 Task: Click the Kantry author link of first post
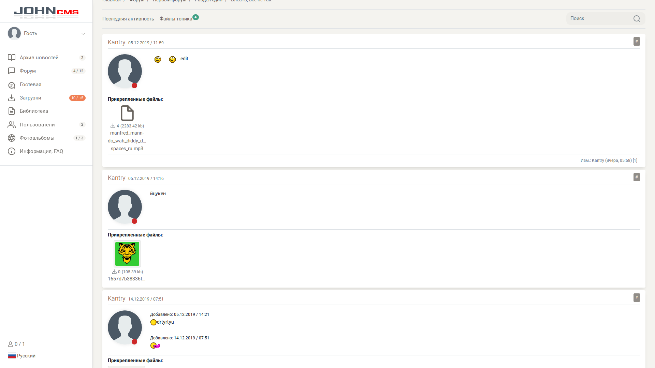[x=116, y=42]
